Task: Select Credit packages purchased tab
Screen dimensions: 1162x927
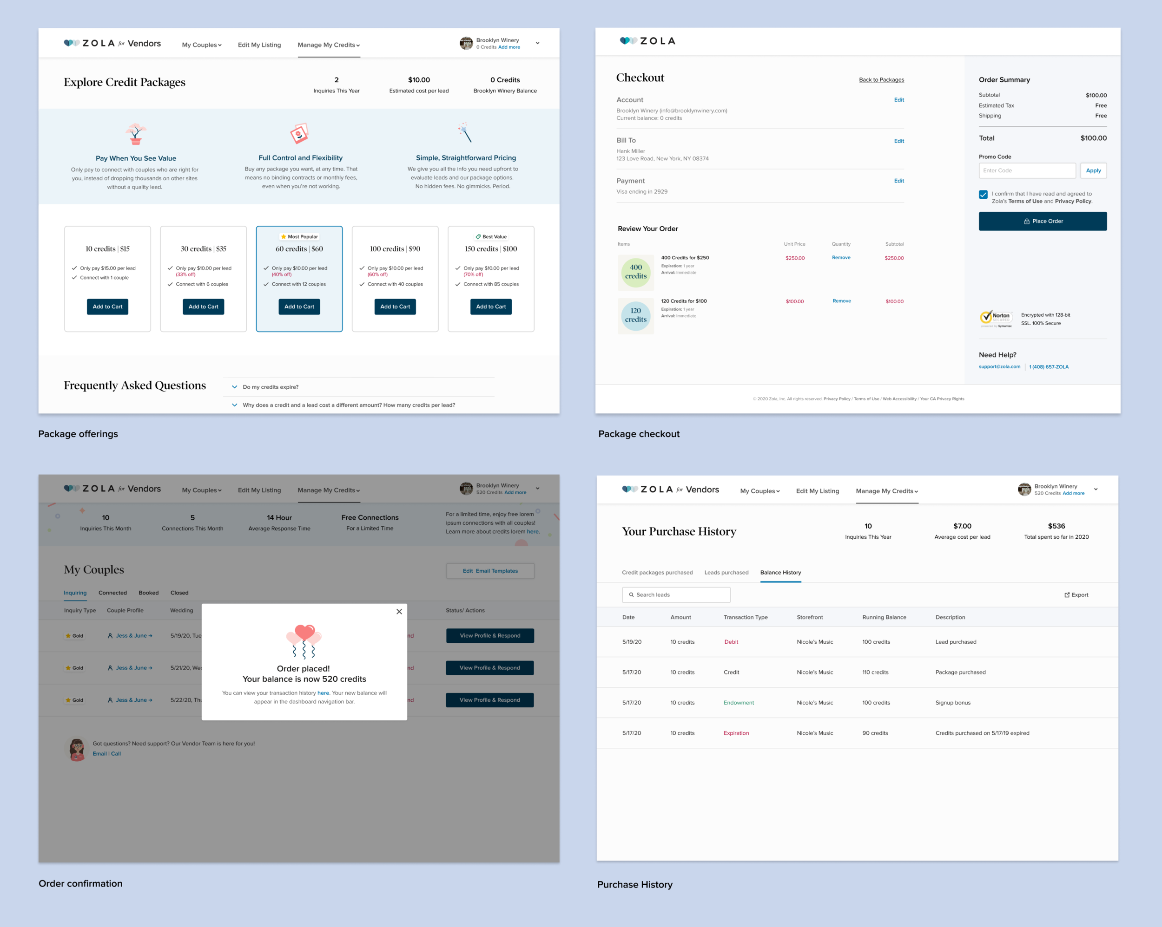Action: [657, 573]
